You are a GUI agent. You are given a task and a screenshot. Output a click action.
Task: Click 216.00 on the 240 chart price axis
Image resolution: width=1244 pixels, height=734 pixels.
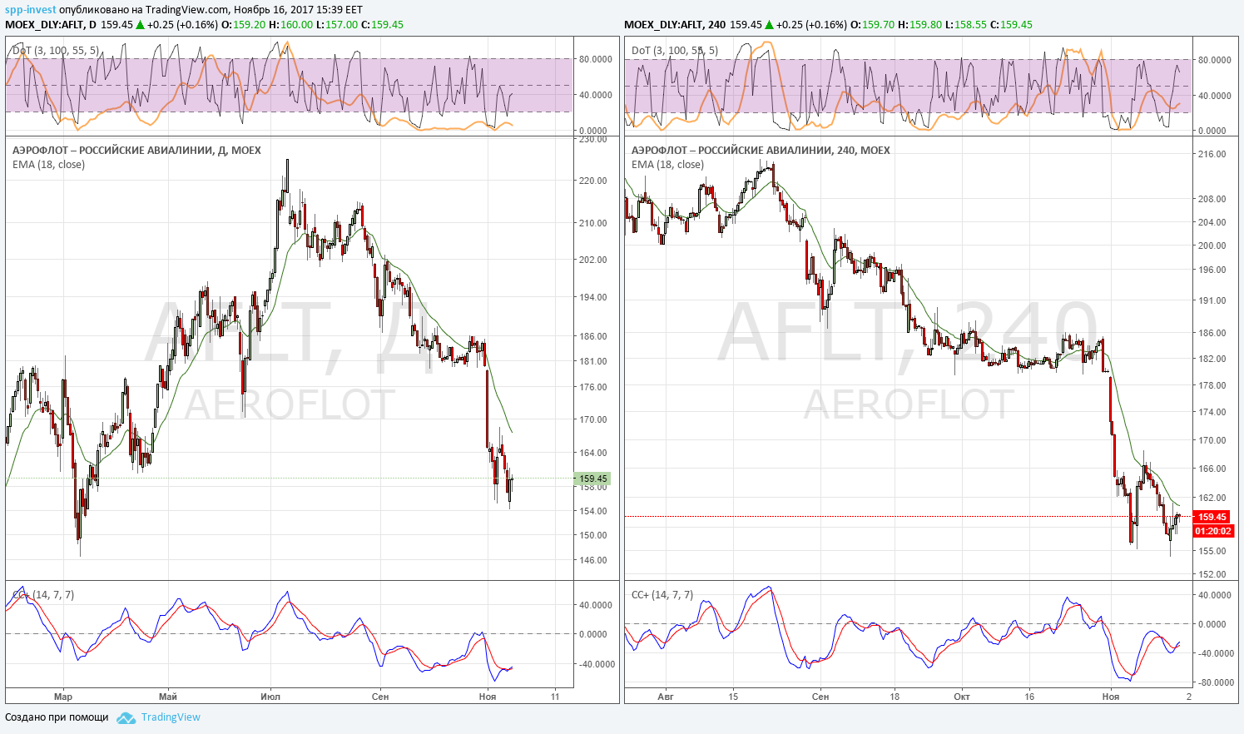coord(1212,154)
